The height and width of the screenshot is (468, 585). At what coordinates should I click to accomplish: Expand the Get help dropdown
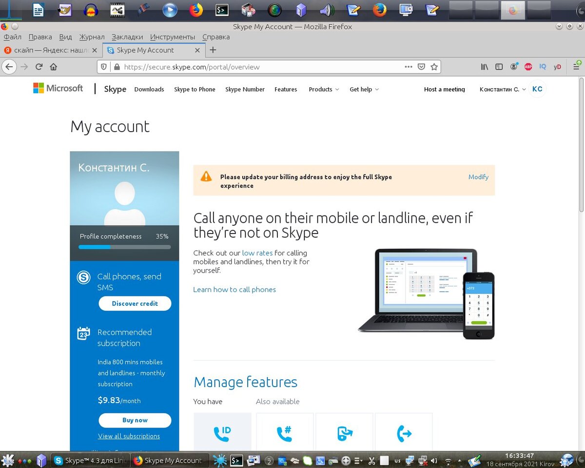364,89
